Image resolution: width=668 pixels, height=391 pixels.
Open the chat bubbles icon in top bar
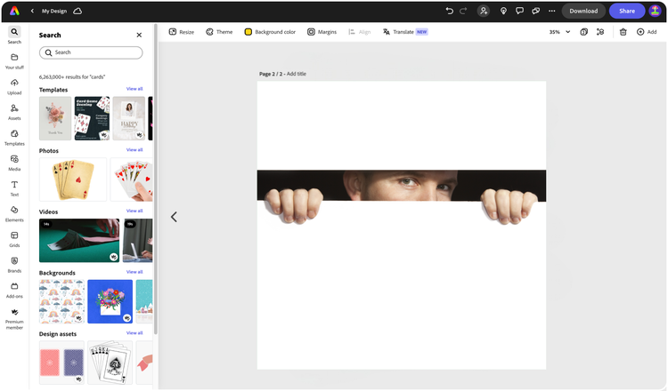tap(535, 11)
